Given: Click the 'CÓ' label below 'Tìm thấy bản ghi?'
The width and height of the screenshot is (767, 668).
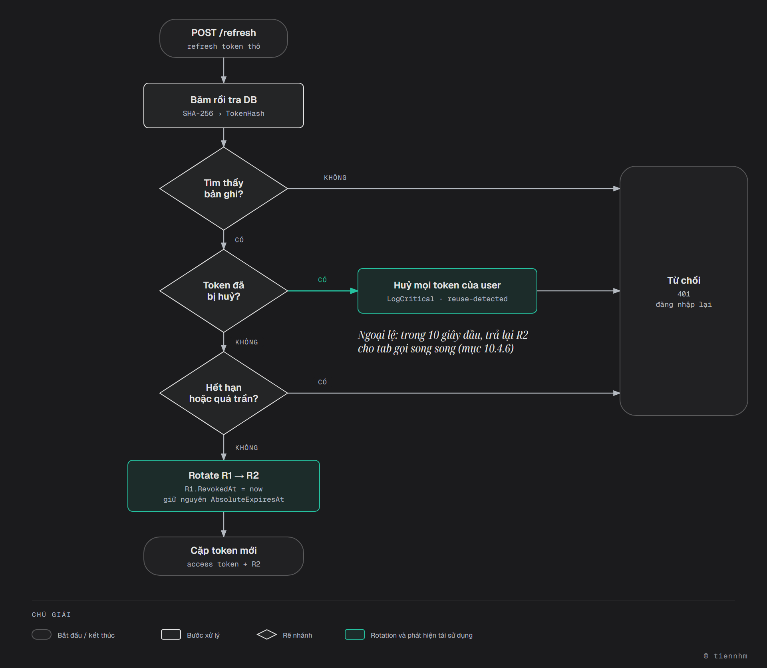Looking at the screenshot, I should pyautogui.click(x=239, y=240).
